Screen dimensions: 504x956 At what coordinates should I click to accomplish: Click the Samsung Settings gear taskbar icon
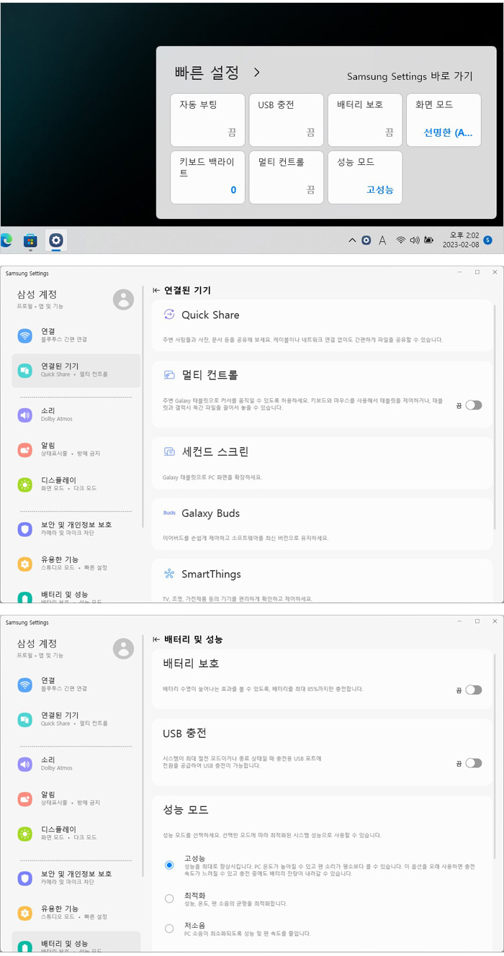56,240
